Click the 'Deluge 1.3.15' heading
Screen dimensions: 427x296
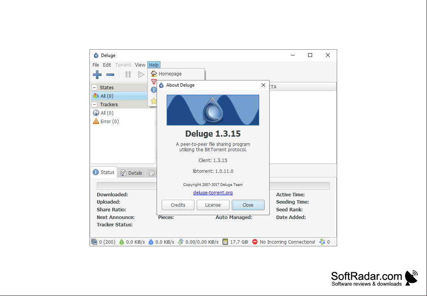pyautogui.click(x=213, y=134)
